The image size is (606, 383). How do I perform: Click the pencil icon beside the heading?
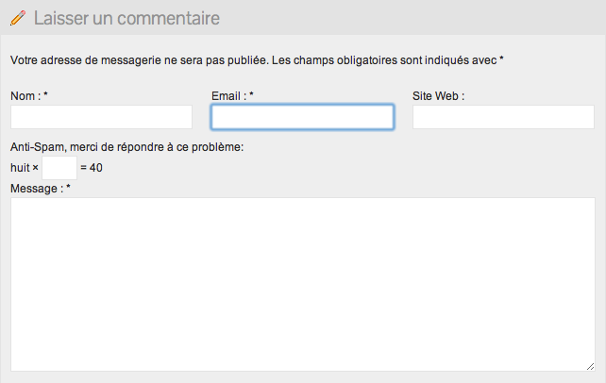click(18, 18)
